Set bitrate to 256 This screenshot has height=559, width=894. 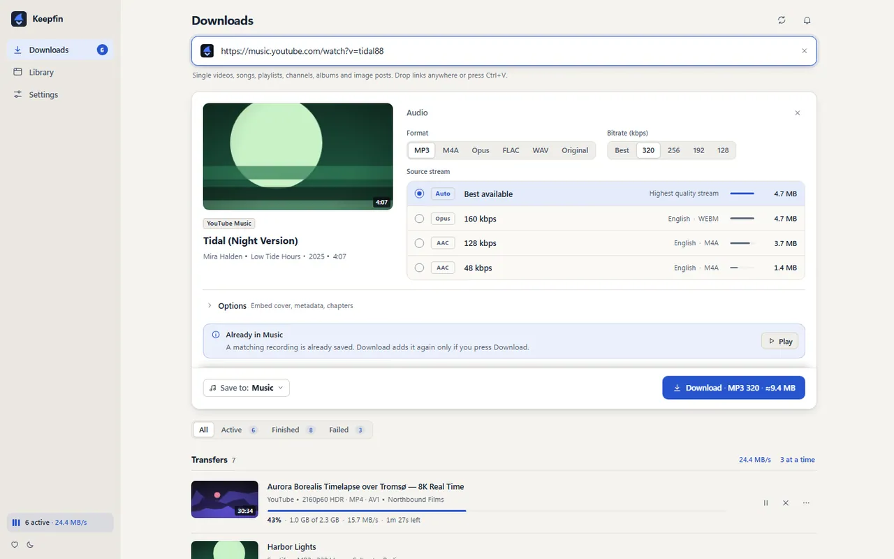pyautogui.click(x=673, y=150)
